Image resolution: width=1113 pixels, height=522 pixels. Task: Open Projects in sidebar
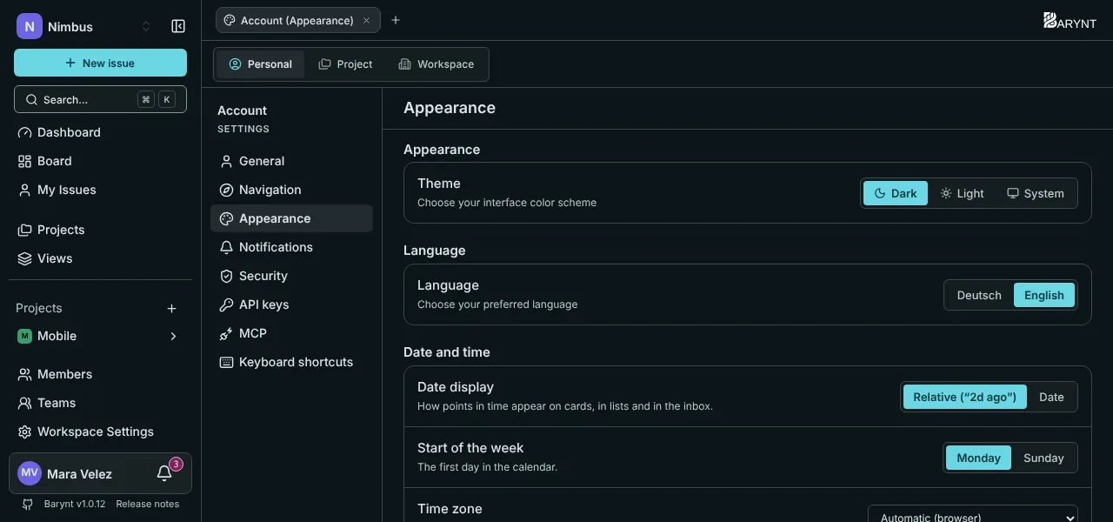click(100, 230)
